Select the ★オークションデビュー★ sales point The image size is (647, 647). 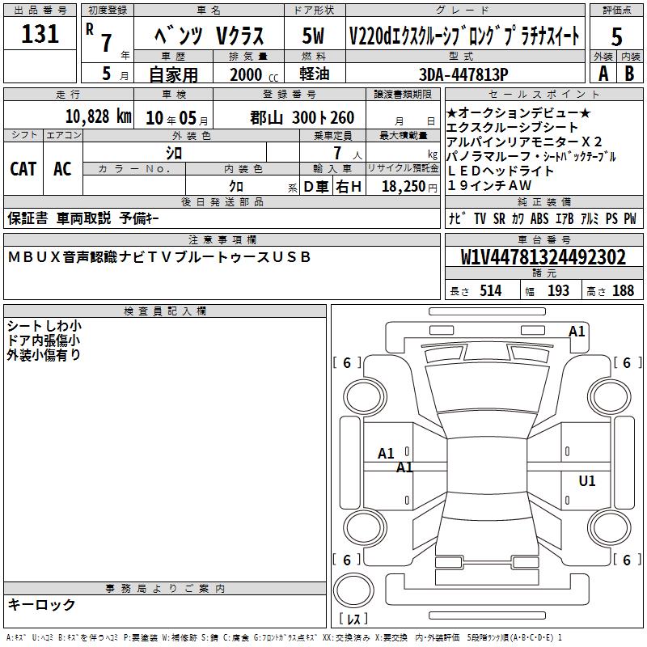[x=518, y=112]
